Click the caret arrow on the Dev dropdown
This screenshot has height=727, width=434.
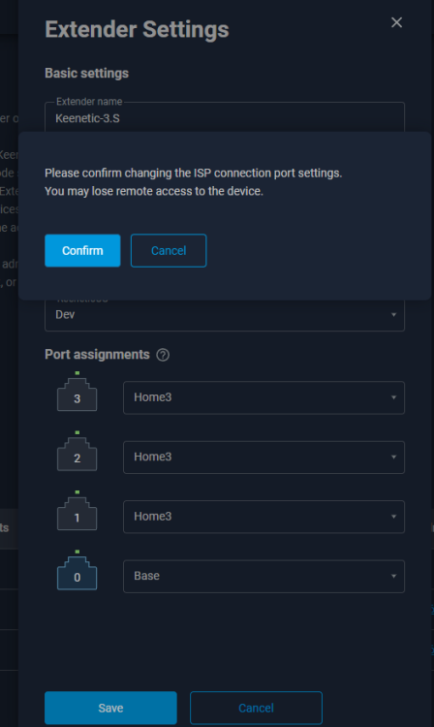[393, 315]
